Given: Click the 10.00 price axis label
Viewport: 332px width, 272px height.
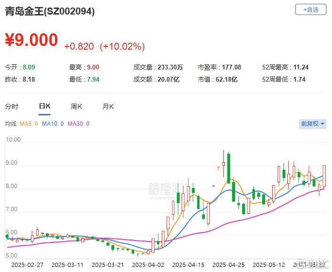Looking at the screenshot, I should click(x=13, y=140).
